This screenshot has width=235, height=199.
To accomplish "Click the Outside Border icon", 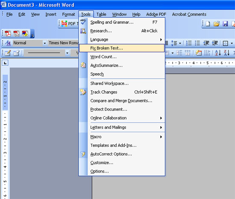I will pyautogui.click(x=225, y=43).
